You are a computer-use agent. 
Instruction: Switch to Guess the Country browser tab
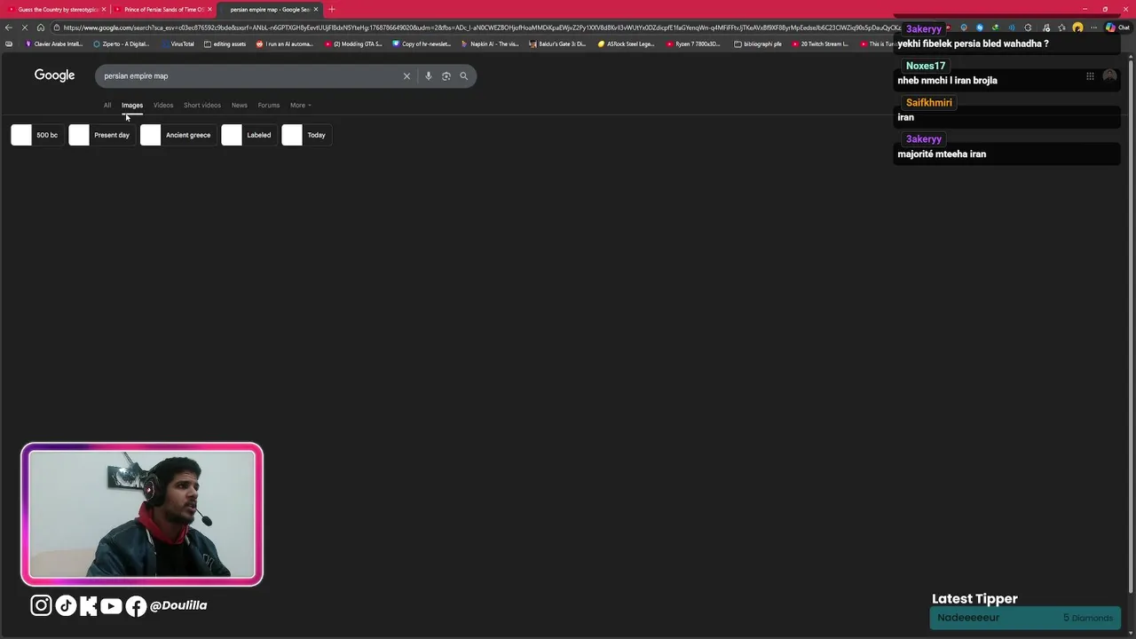[55, 9]
